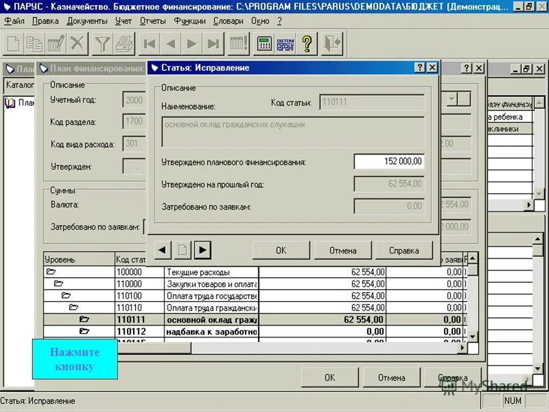Click table vertical scrollbar down arrow

pos(473,336)
